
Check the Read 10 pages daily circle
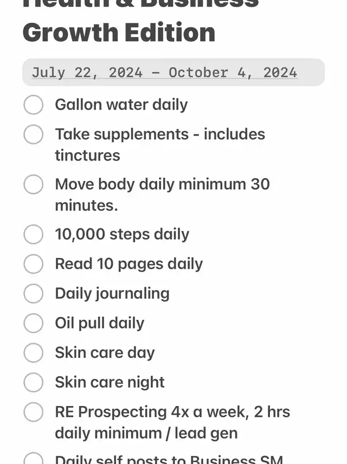[33, 264]
